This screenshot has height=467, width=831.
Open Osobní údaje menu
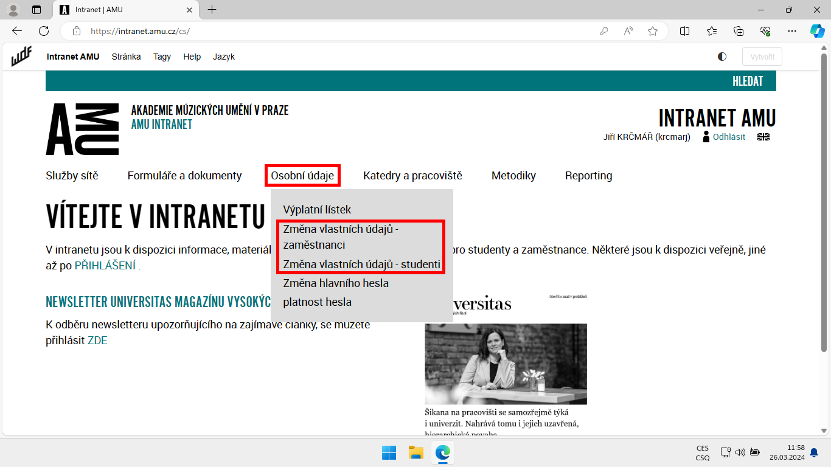pyautogui.click(x=302, y=176)
